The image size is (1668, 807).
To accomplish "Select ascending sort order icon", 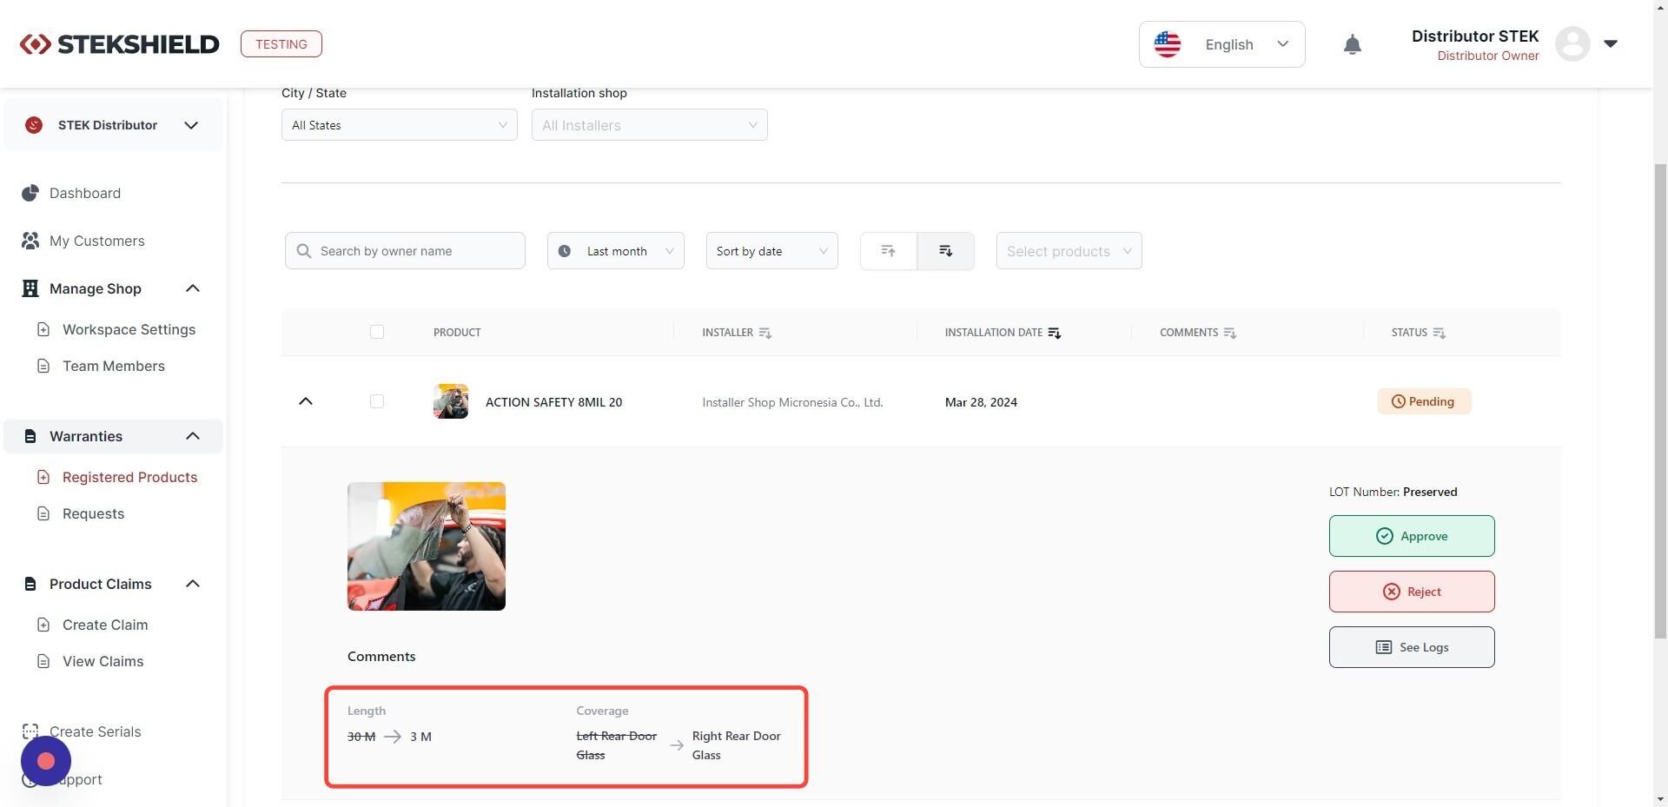I will click(x=888, y=251).
